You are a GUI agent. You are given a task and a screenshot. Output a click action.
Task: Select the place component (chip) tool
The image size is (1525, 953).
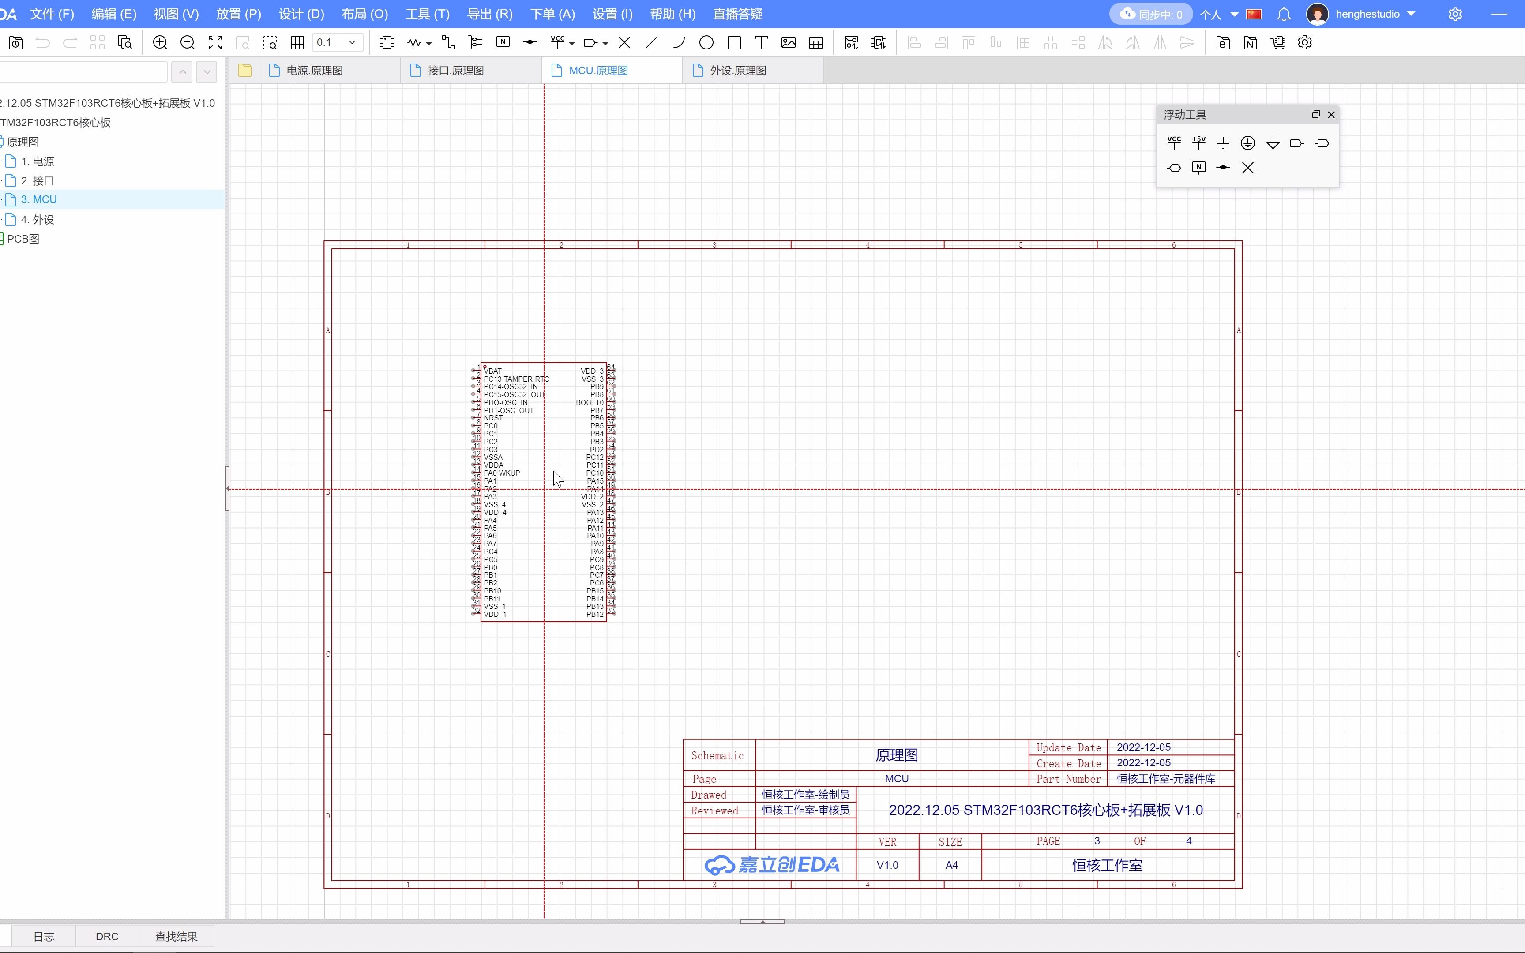coord(387,43)
